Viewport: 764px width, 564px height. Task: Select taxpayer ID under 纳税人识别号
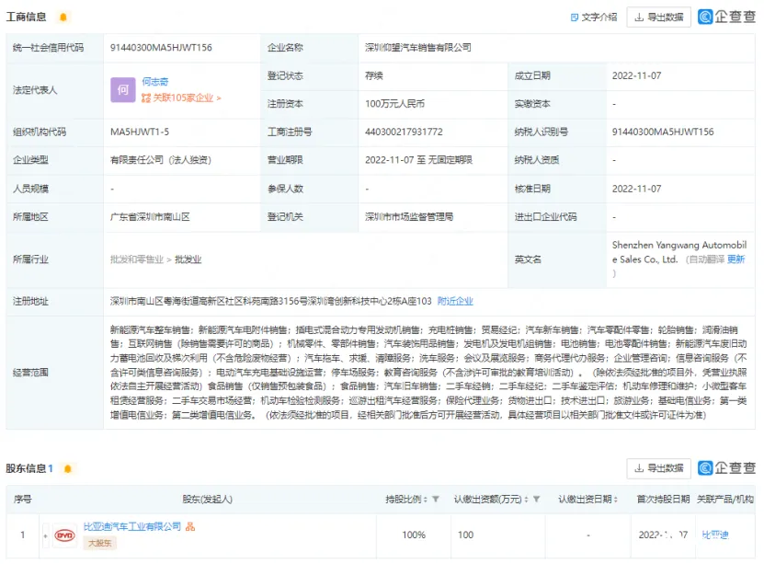click(663, 132)
